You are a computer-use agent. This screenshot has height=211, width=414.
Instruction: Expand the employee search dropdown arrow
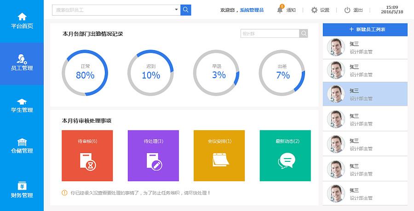(176, 10)
